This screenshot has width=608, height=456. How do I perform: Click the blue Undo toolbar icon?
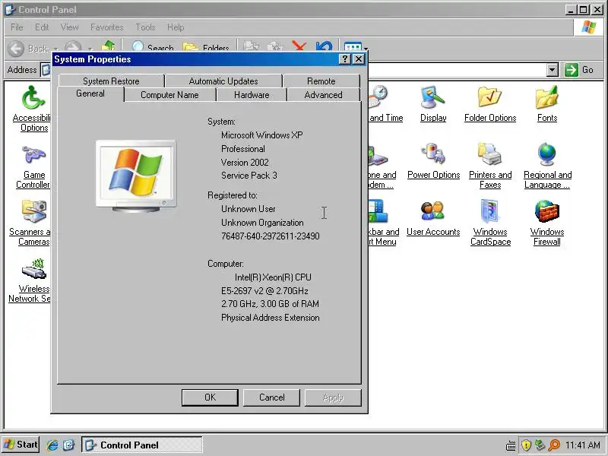(324, 46)
